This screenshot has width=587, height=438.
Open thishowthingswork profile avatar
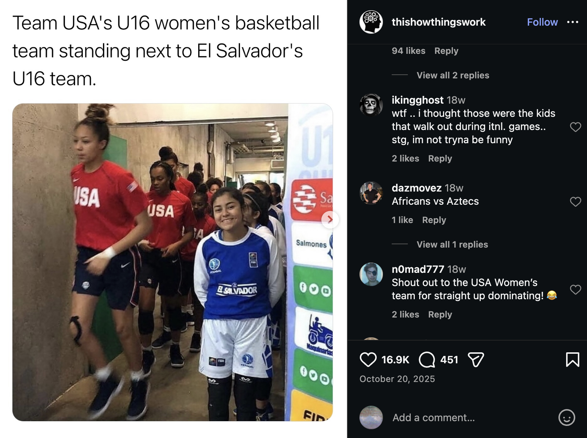[371, 22]
